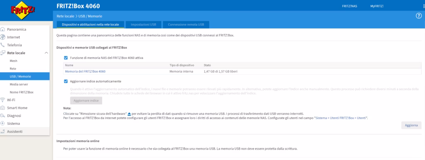
Task: Click the FRITZ! logo
Action: pyautogui.click(x=23, y=10)
